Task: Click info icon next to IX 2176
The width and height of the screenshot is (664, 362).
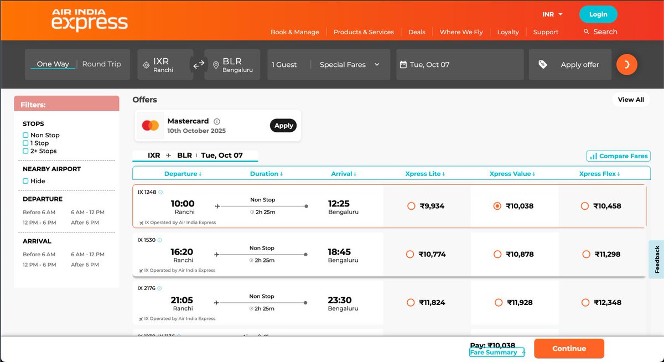Action: coord(160,288)
